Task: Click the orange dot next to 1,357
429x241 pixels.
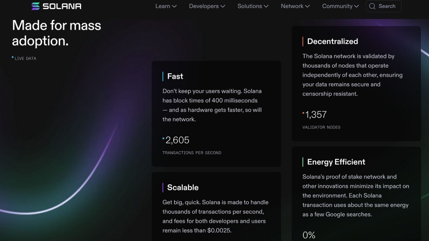Action: [x=303, y=112]
